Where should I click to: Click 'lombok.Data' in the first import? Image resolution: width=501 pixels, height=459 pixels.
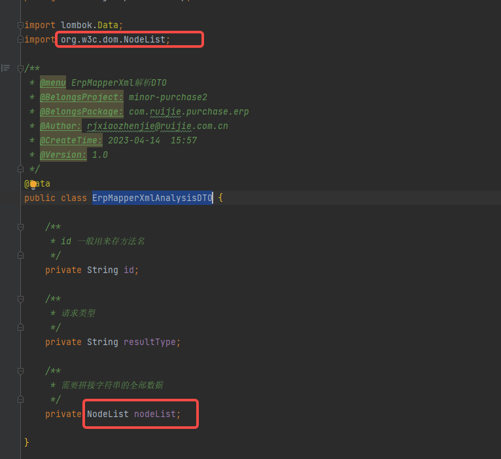coord(90,25)
